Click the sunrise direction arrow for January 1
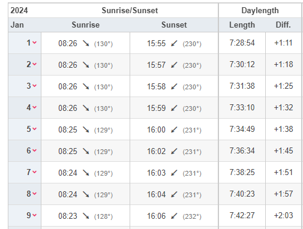303x229 pixels. 86,43
